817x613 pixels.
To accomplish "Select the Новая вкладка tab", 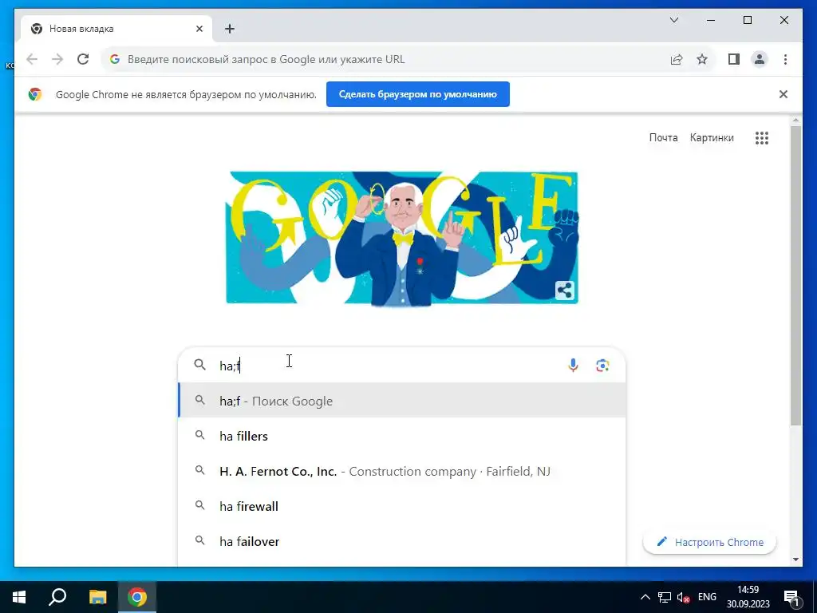I will tap(116, 29).
